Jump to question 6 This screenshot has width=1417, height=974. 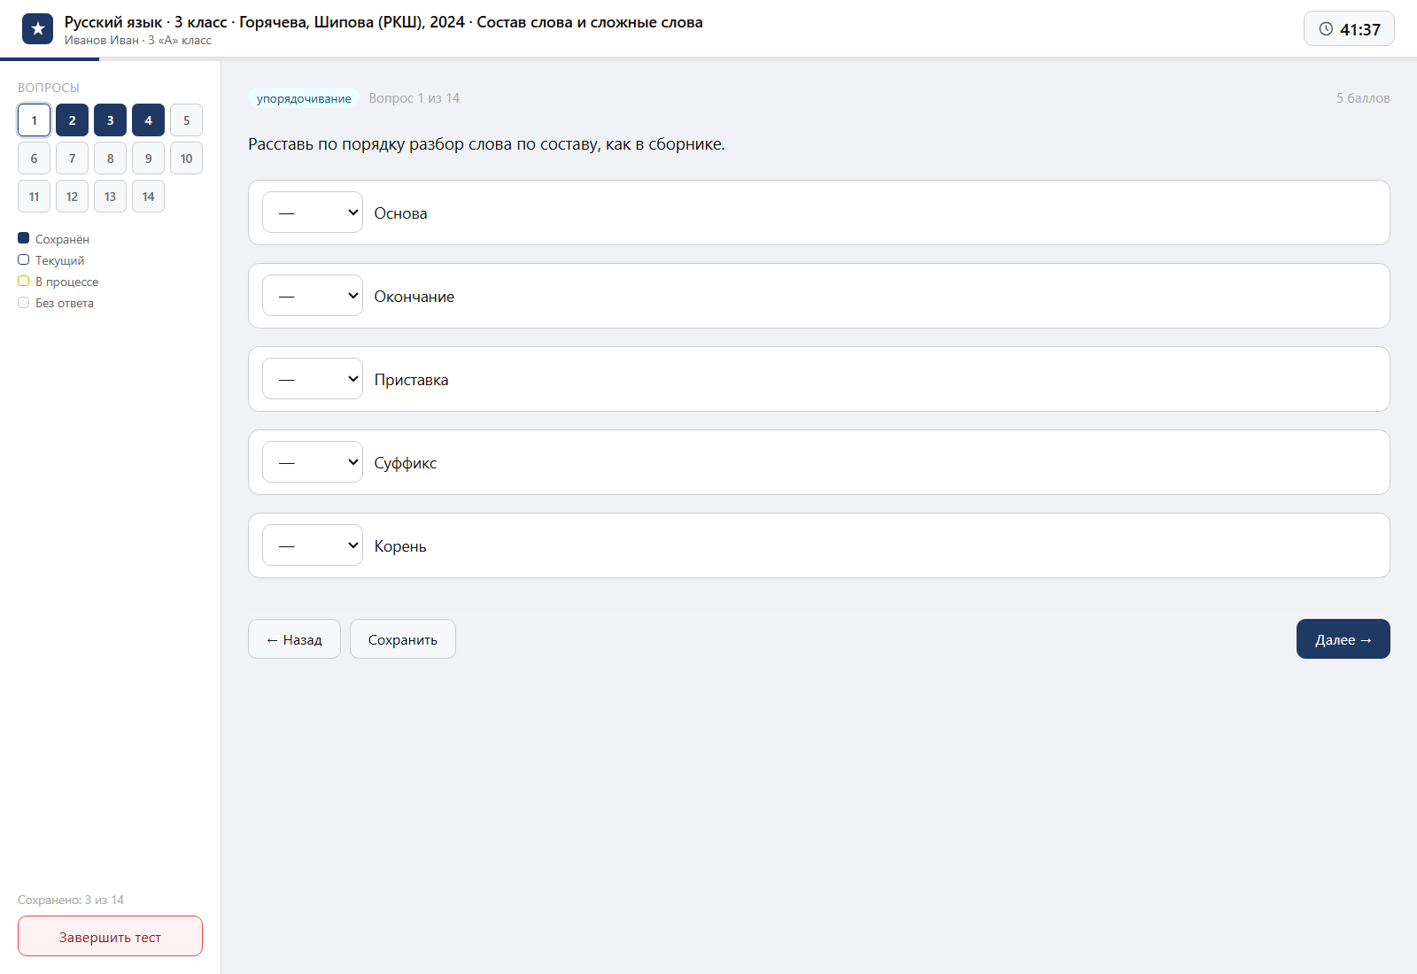tap(34, 158)
